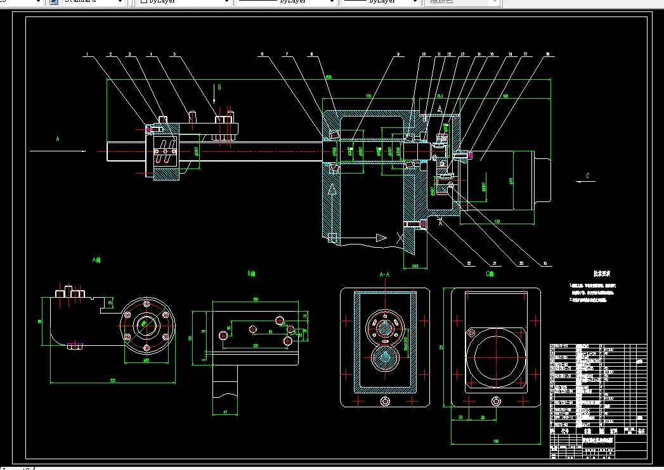
Task: Select the '221' vertical dimension in the C view
Action: pos(441,347)
